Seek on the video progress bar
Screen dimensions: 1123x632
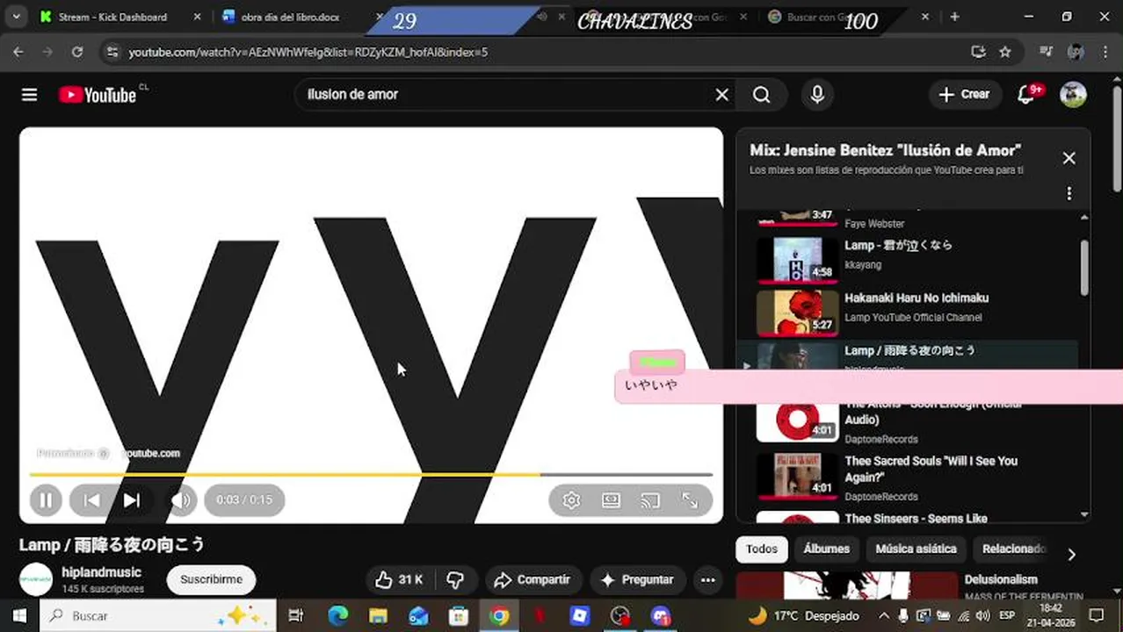pos(371,475)
